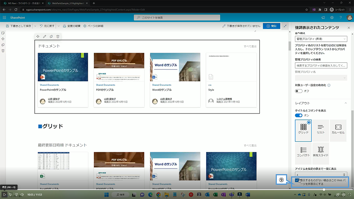Toggle show title and commands switch
The height and width of the screenshot is (199, 354).
298,115
